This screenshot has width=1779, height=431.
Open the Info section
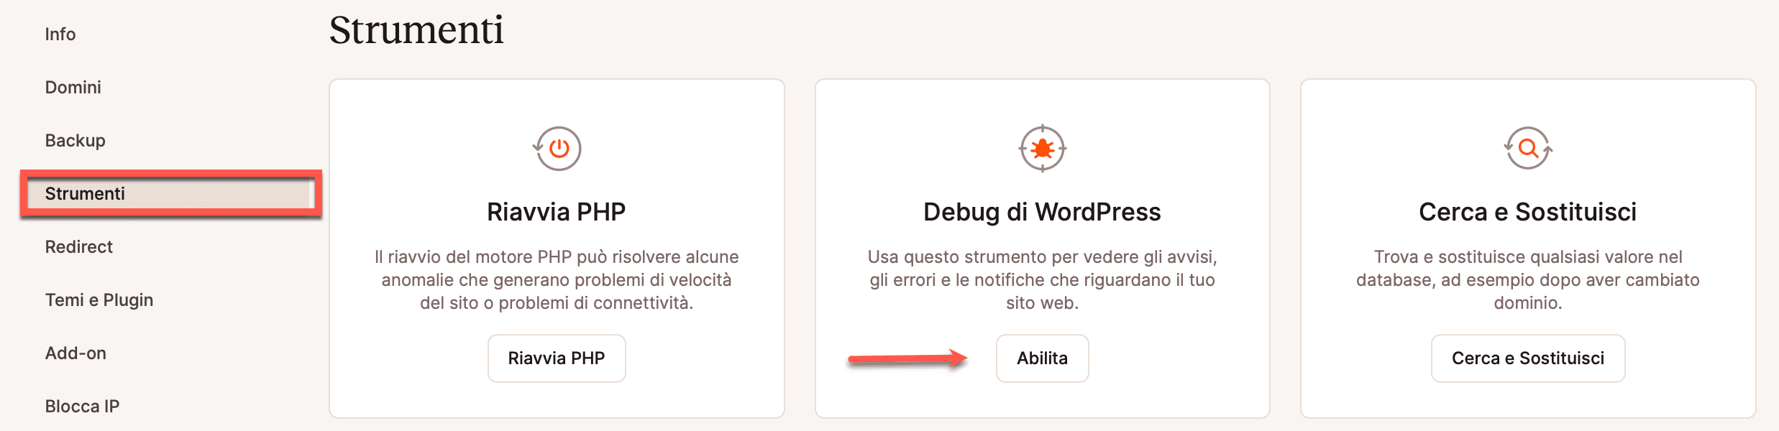(60, 34)
